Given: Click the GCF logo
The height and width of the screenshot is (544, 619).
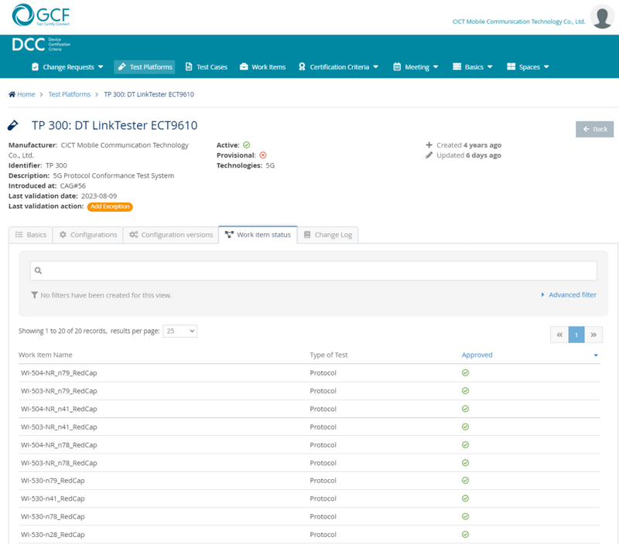Looking at the screenshot, I should (x=42, y=15).
